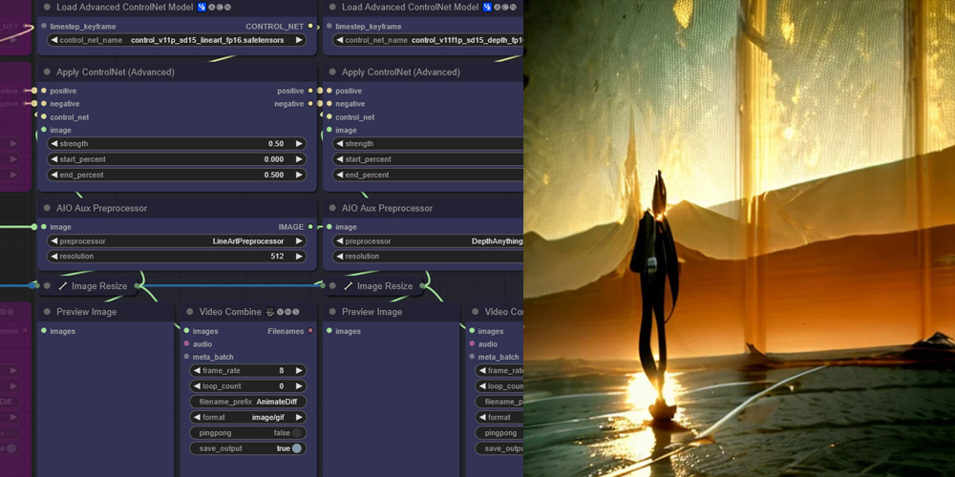Increase start_percent 0.000 with its right arrow

[299, 158]
